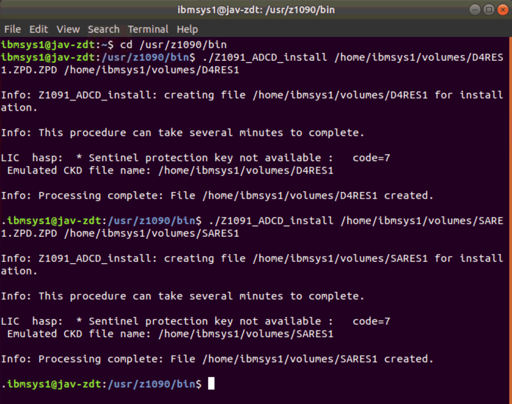Screen dimensions: 512x404
Task: Open the Search menu
Action: [103, 29]
